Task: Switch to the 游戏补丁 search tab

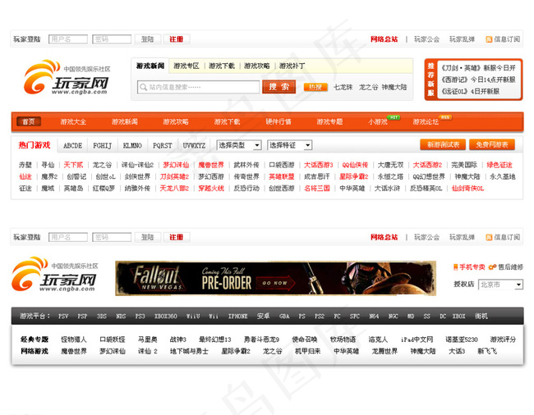Action: point(292,66)
